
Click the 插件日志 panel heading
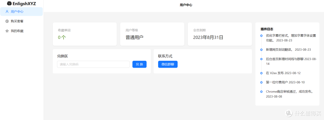267,29
